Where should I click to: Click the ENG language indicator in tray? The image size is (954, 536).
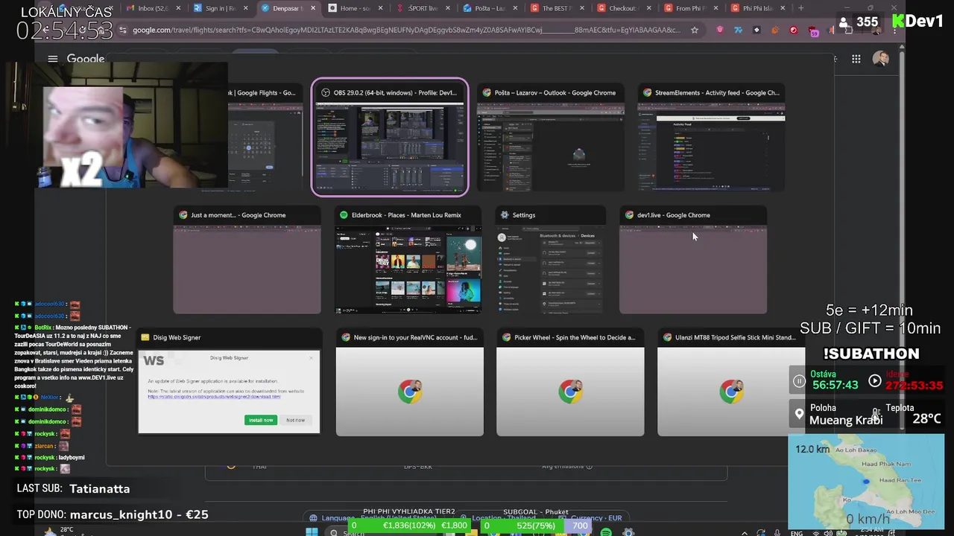[797, 533]
